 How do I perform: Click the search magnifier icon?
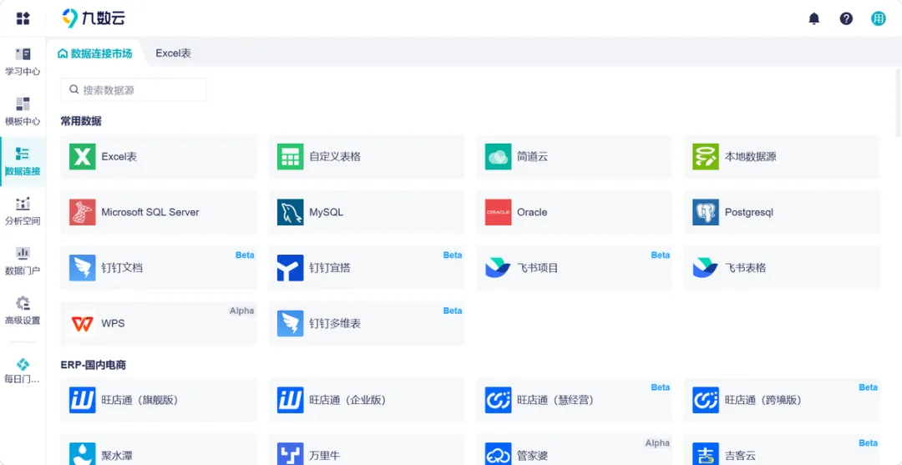coord(73,89)
